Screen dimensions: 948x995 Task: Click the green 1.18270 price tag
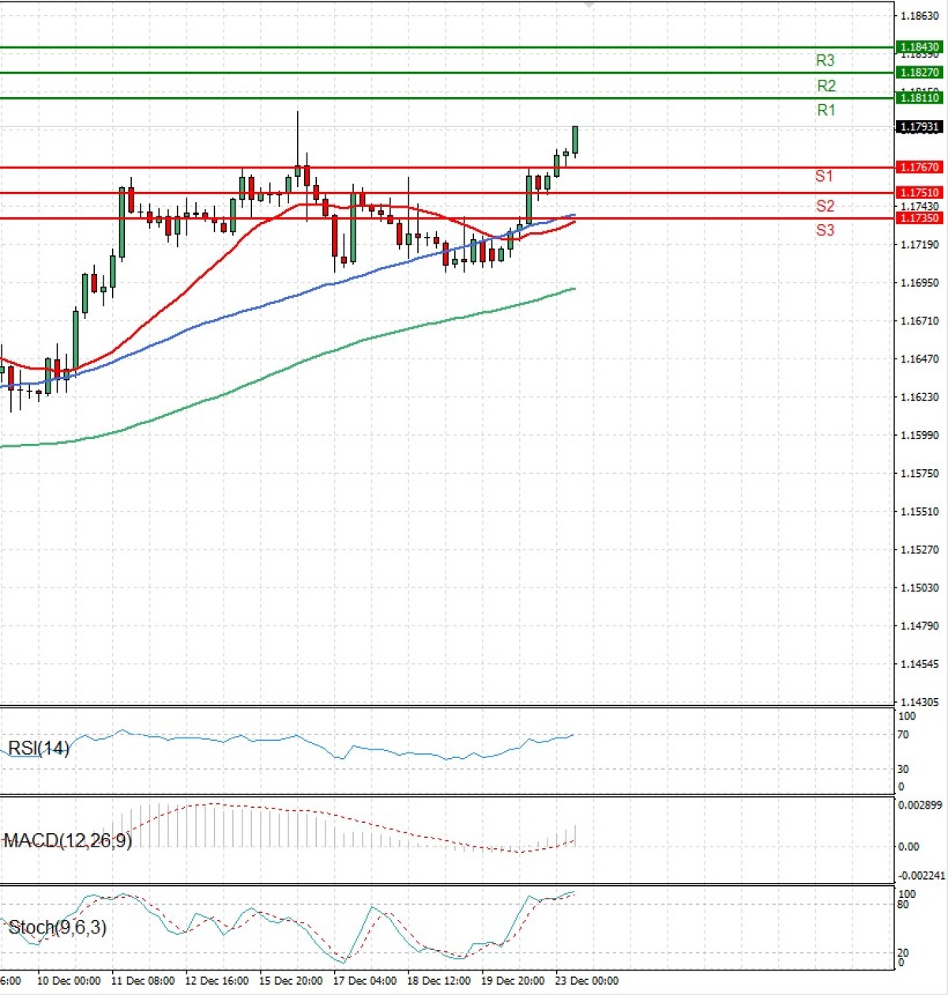tap(920, 73)
